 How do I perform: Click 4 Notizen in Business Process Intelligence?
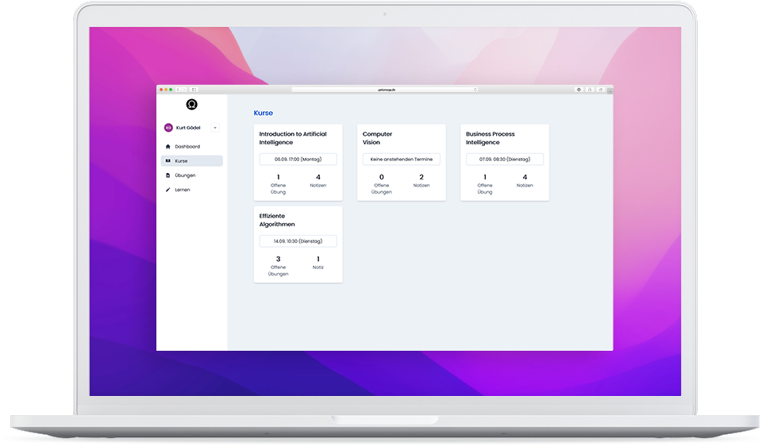pyautogui.click(x=525, y=181)
